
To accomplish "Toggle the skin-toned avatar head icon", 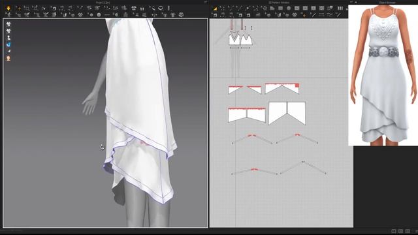I will (8, 58).
